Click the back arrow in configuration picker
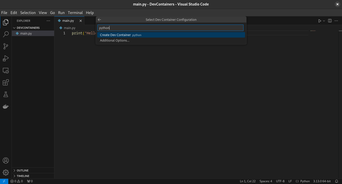This screenshot has width=342, height=184. tap(99, 20)
